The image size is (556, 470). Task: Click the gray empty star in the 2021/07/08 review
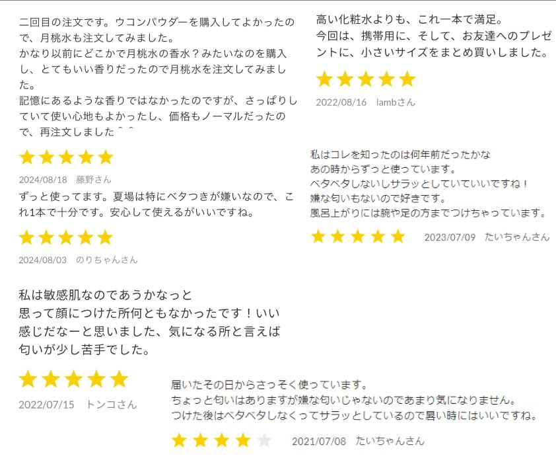click(x=264, y=440)
